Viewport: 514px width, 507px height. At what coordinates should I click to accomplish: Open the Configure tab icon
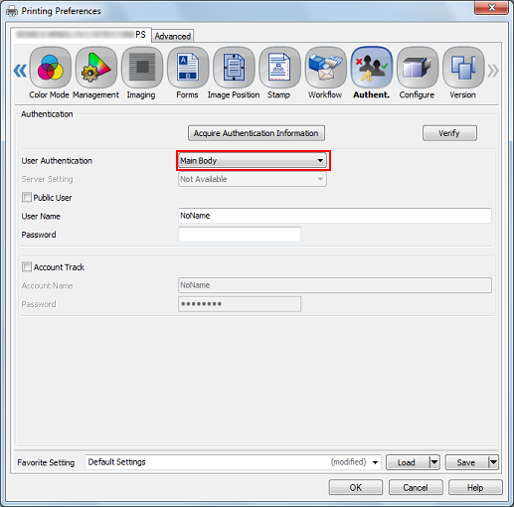point(418,68)
